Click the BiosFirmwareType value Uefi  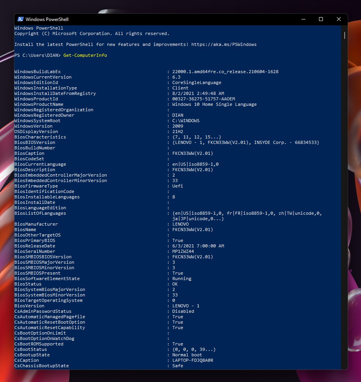click(x=178, y=186)
